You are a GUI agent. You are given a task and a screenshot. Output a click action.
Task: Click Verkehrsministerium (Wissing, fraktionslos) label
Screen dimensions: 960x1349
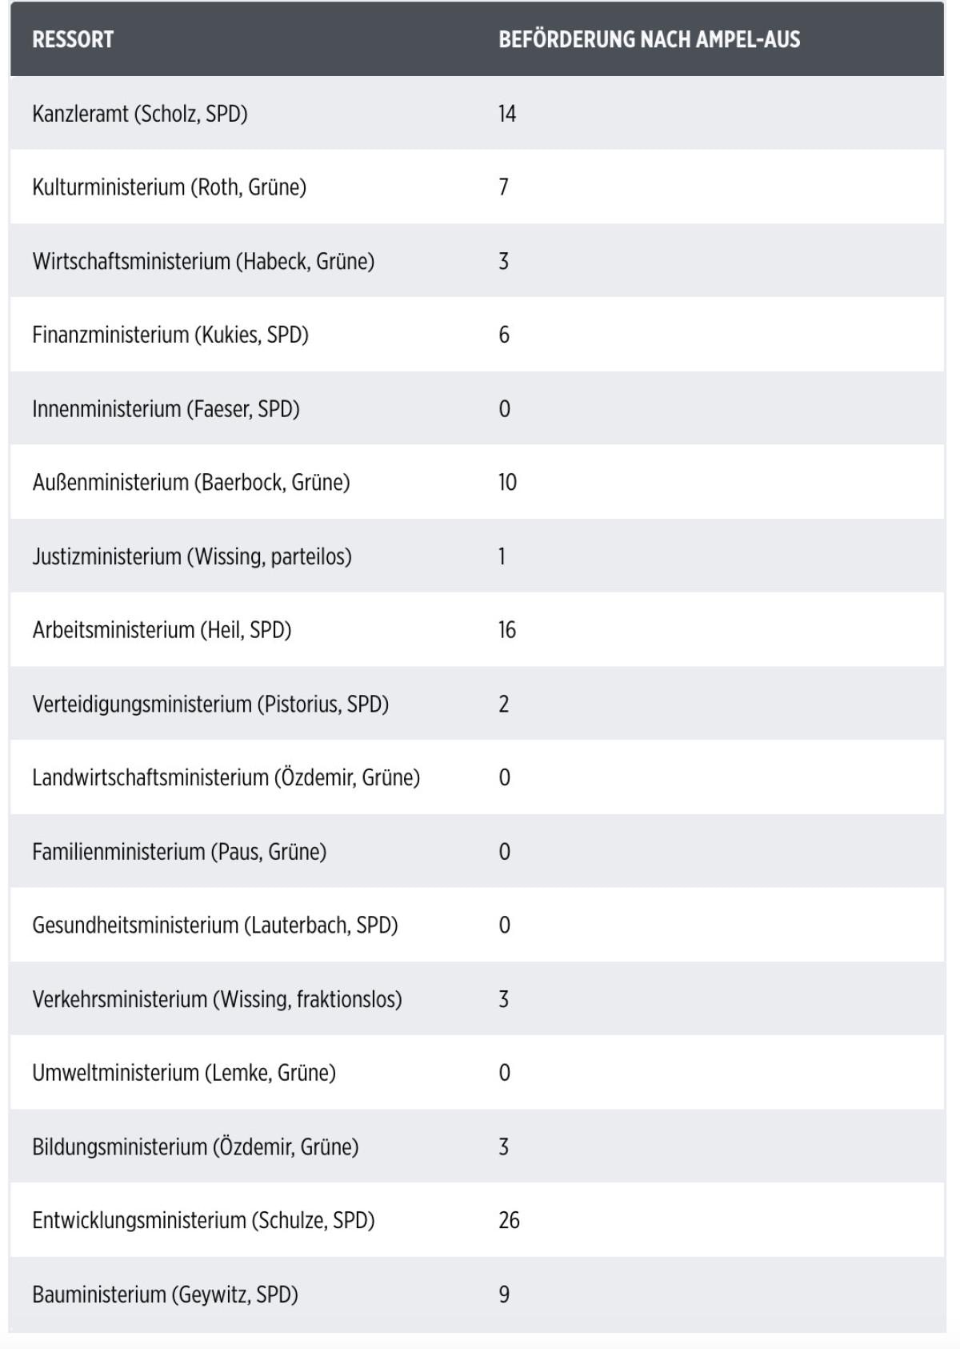click(x=217, y=999)
